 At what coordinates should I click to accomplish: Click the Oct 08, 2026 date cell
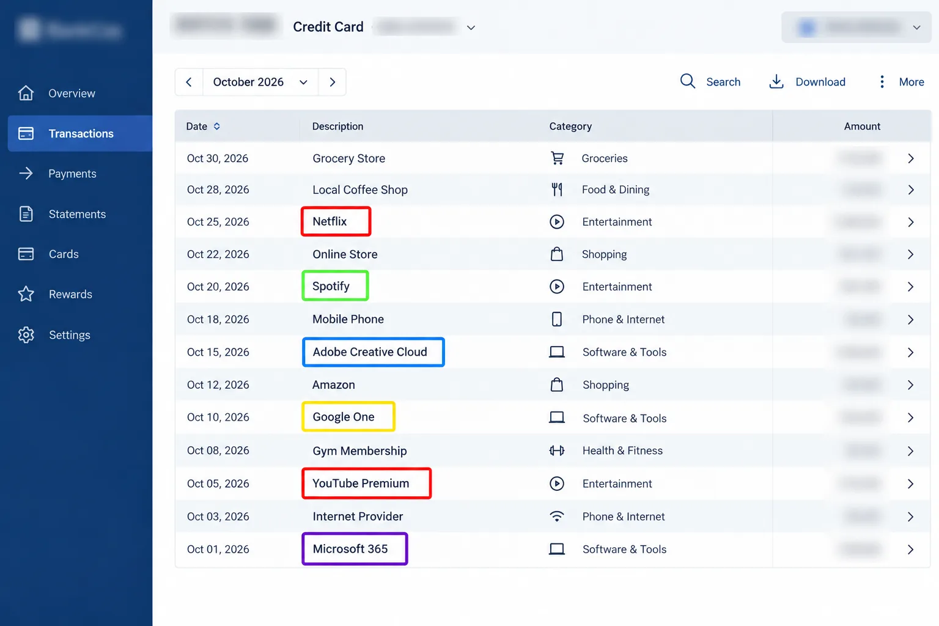point(218,451)
